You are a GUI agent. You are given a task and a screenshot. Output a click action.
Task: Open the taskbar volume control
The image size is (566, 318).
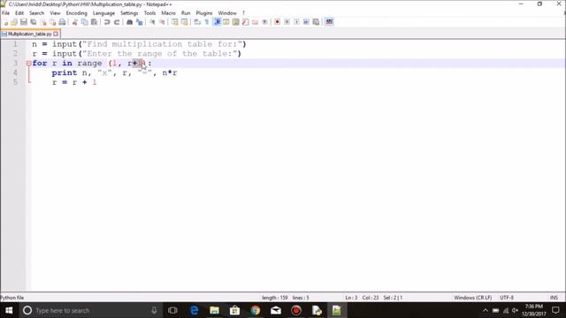(x=515, y=310)
